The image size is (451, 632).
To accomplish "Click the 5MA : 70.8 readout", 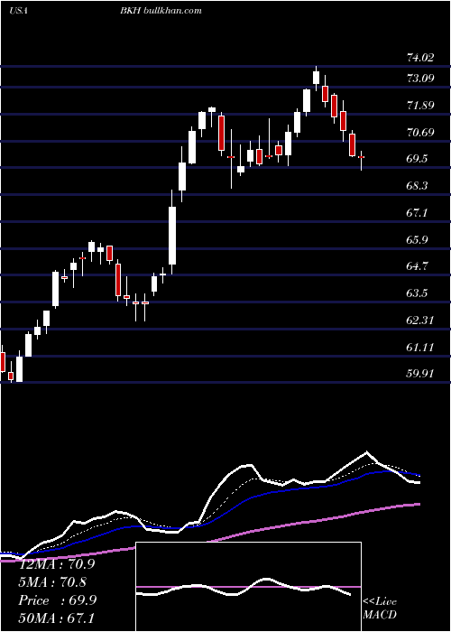I will coord(52,582).
